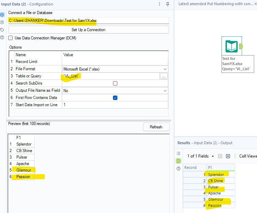Open the Annotation tag icon in sidebar
Viewport: 257px width, 213px height.
pos(2,30)
